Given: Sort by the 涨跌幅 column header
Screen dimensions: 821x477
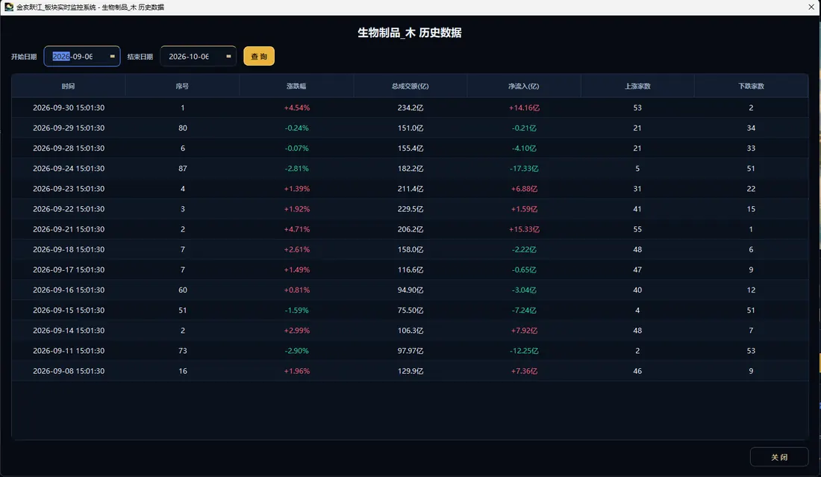Looking at the screenshot, I should coord(296,86).
